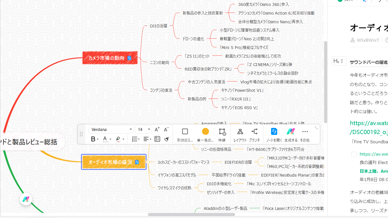Click the 枠線 border icon
The width and height of the screenshot is (388, 218).
(x=222, y=131)
